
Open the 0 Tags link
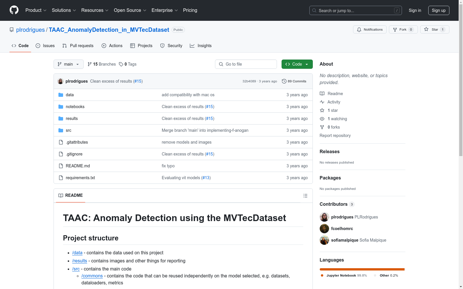coord(128,64)
